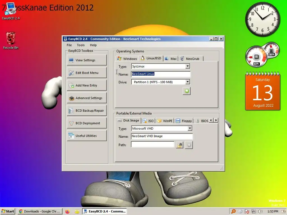Viewport: 287px width, 215px height.
Task: Click the analog clock desktop gadget
Action: pyautogui.click(x=262, y=19)
